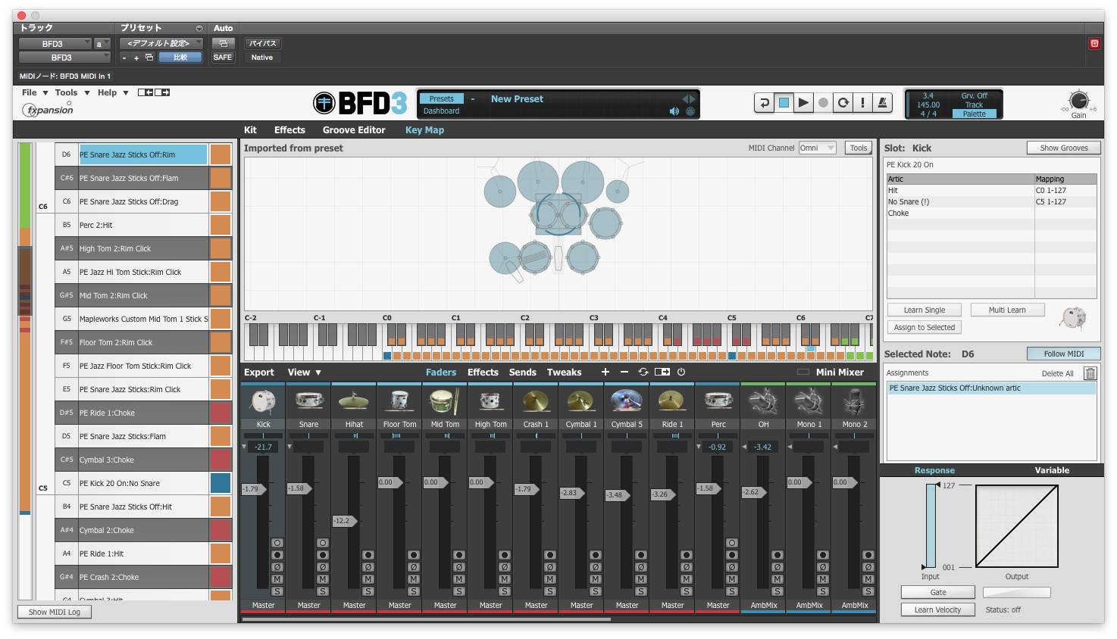Screen dimensions: 1117x639
Task: Click the drum preview icon beside Multi Learn
Action: [1074, 317]
